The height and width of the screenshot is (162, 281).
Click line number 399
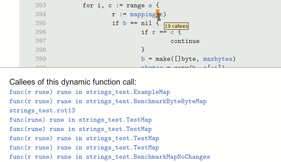pyautogui.click(x=41, y=59)
